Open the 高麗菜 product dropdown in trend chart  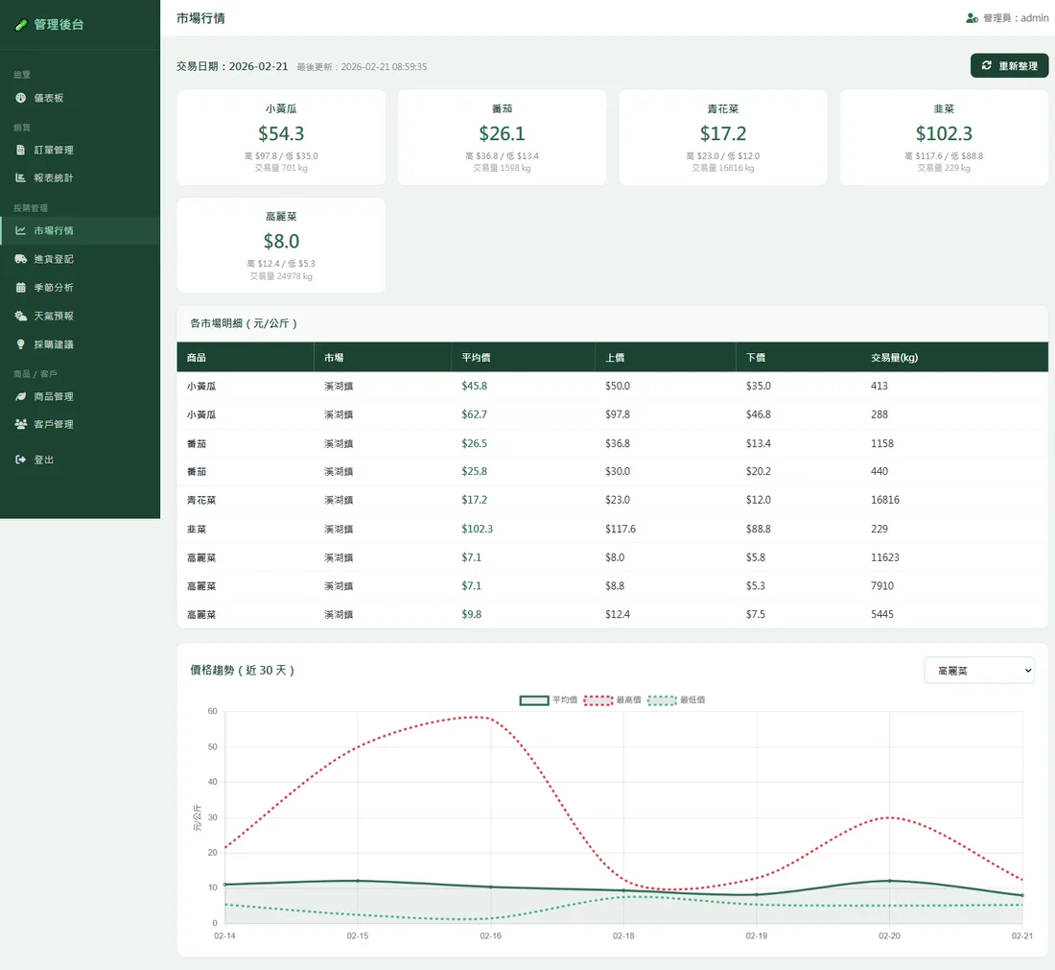[x=979, y=671]
